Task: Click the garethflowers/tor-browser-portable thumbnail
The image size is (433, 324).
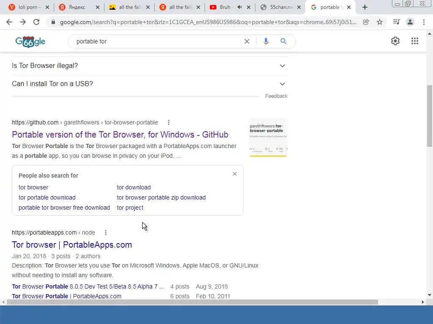Action: tap(268, 138)
